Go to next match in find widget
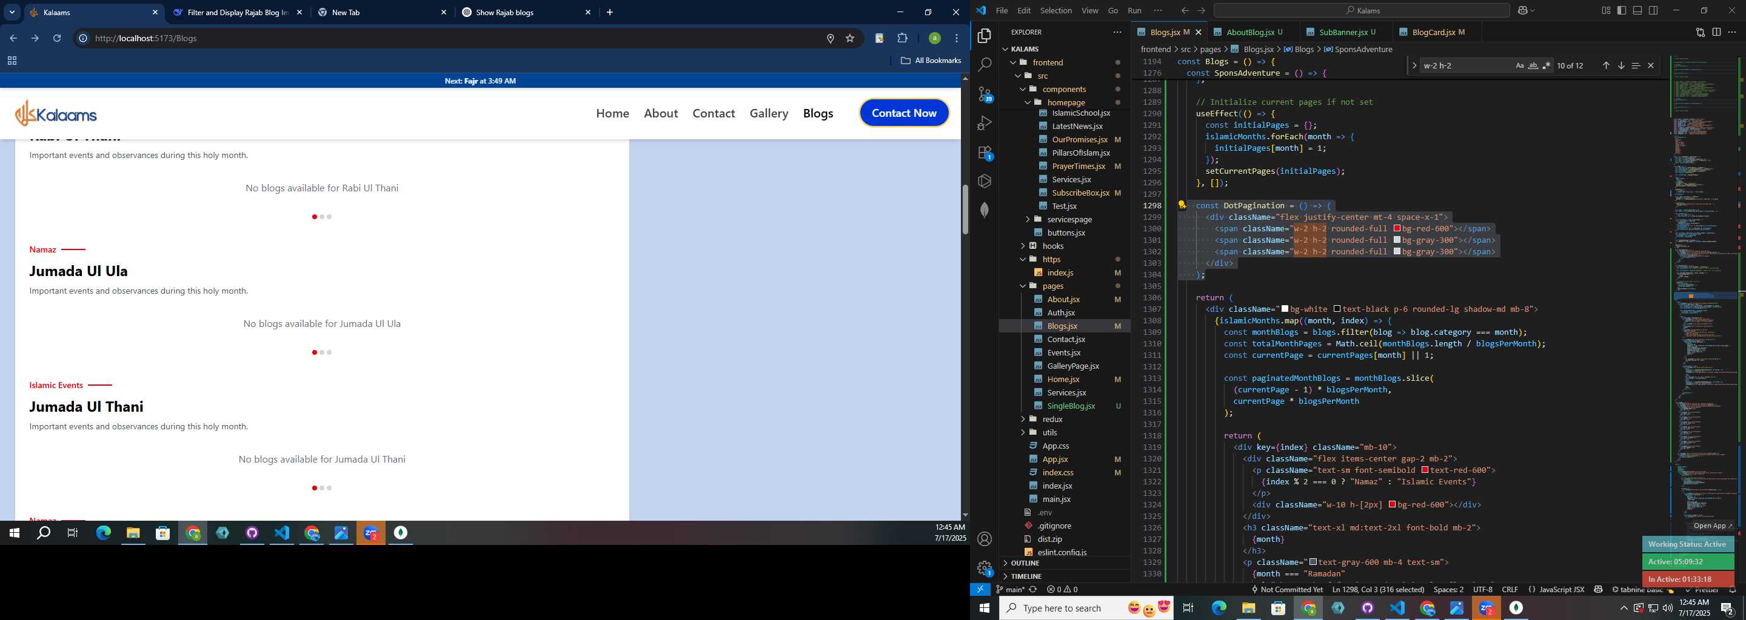The width and height of the screenshot is (1746, 620). click(1621, 65)
